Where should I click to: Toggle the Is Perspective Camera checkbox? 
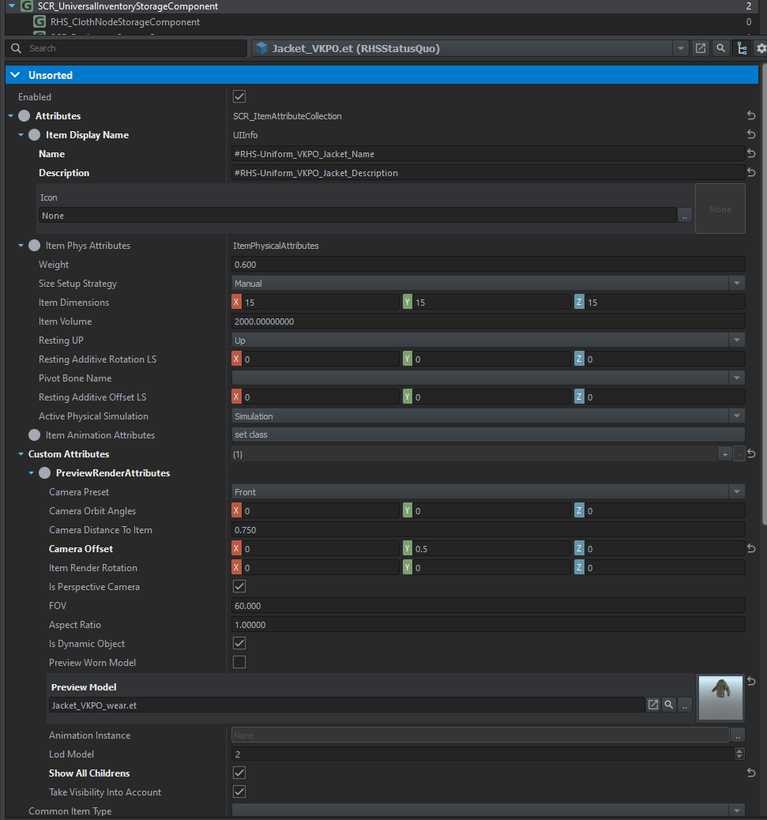[x=239, y=587]
